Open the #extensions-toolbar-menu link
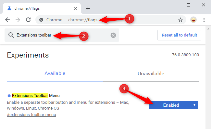The width and height of the screenshot is (211, 129). pos(31,115)
